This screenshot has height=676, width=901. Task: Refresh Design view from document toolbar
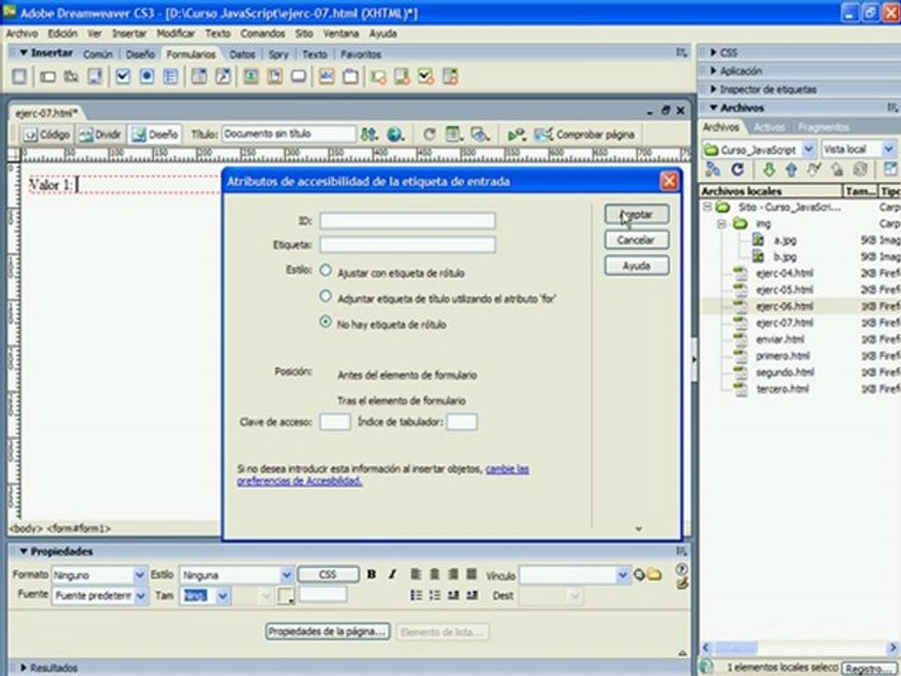coord(429,134)
